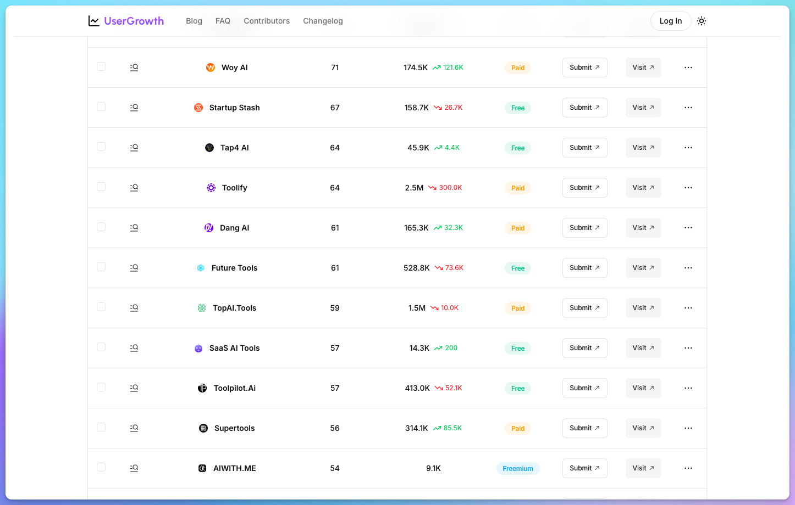
Task: Click the Toolpilot.Ai name text
Action: (235, 388)
